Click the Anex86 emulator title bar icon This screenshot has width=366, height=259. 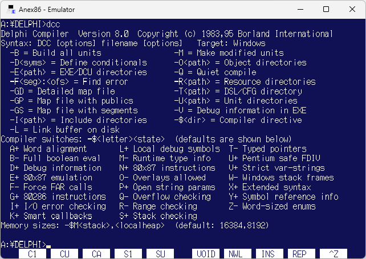11,9
